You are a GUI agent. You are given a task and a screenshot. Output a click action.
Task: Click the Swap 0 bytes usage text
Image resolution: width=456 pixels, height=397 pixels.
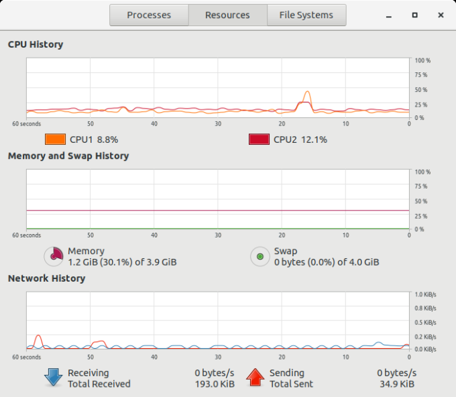(327, 262)
